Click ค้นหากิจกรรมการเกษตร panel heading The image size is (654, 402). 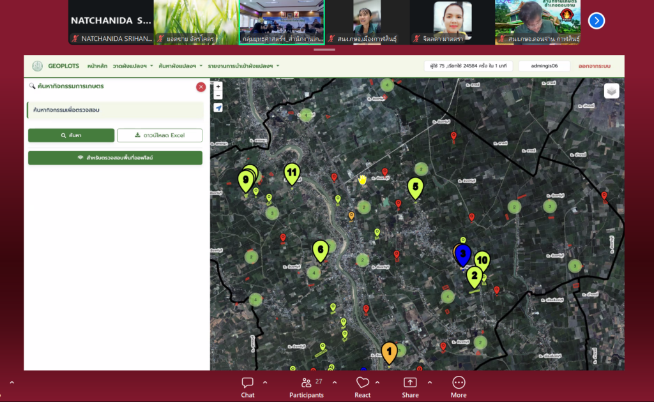pyautogui.click(x=70, y=86)
